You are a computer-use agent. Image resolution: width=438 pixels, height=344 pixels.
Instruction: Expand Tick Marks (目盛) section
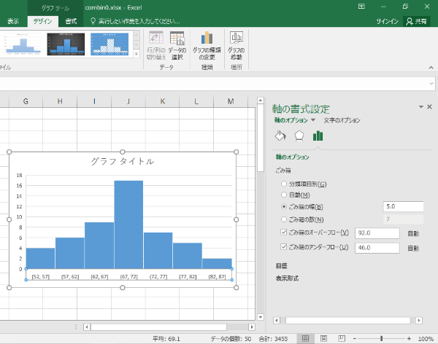282,266
